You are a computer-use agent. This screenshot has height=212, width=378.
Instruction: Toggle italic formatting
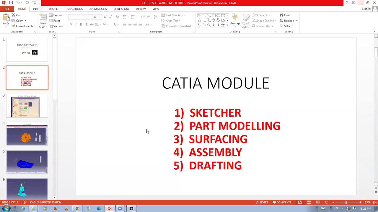click(76, 24)
